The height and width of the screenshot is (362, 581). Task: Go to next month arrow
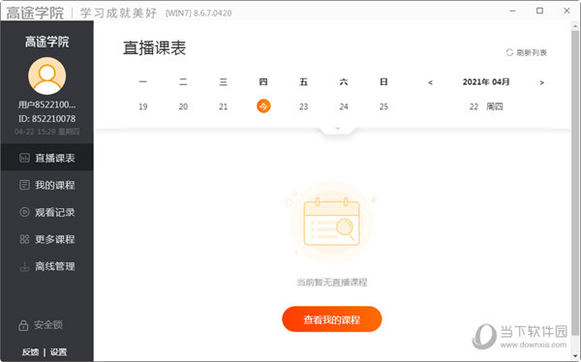coord(541,82)
